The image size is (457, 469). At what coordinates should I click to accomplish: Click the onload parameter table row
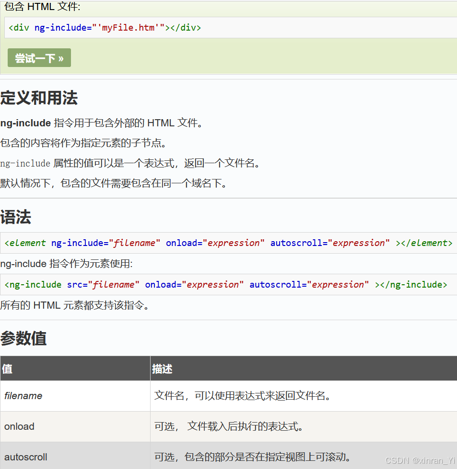[72, 426]
